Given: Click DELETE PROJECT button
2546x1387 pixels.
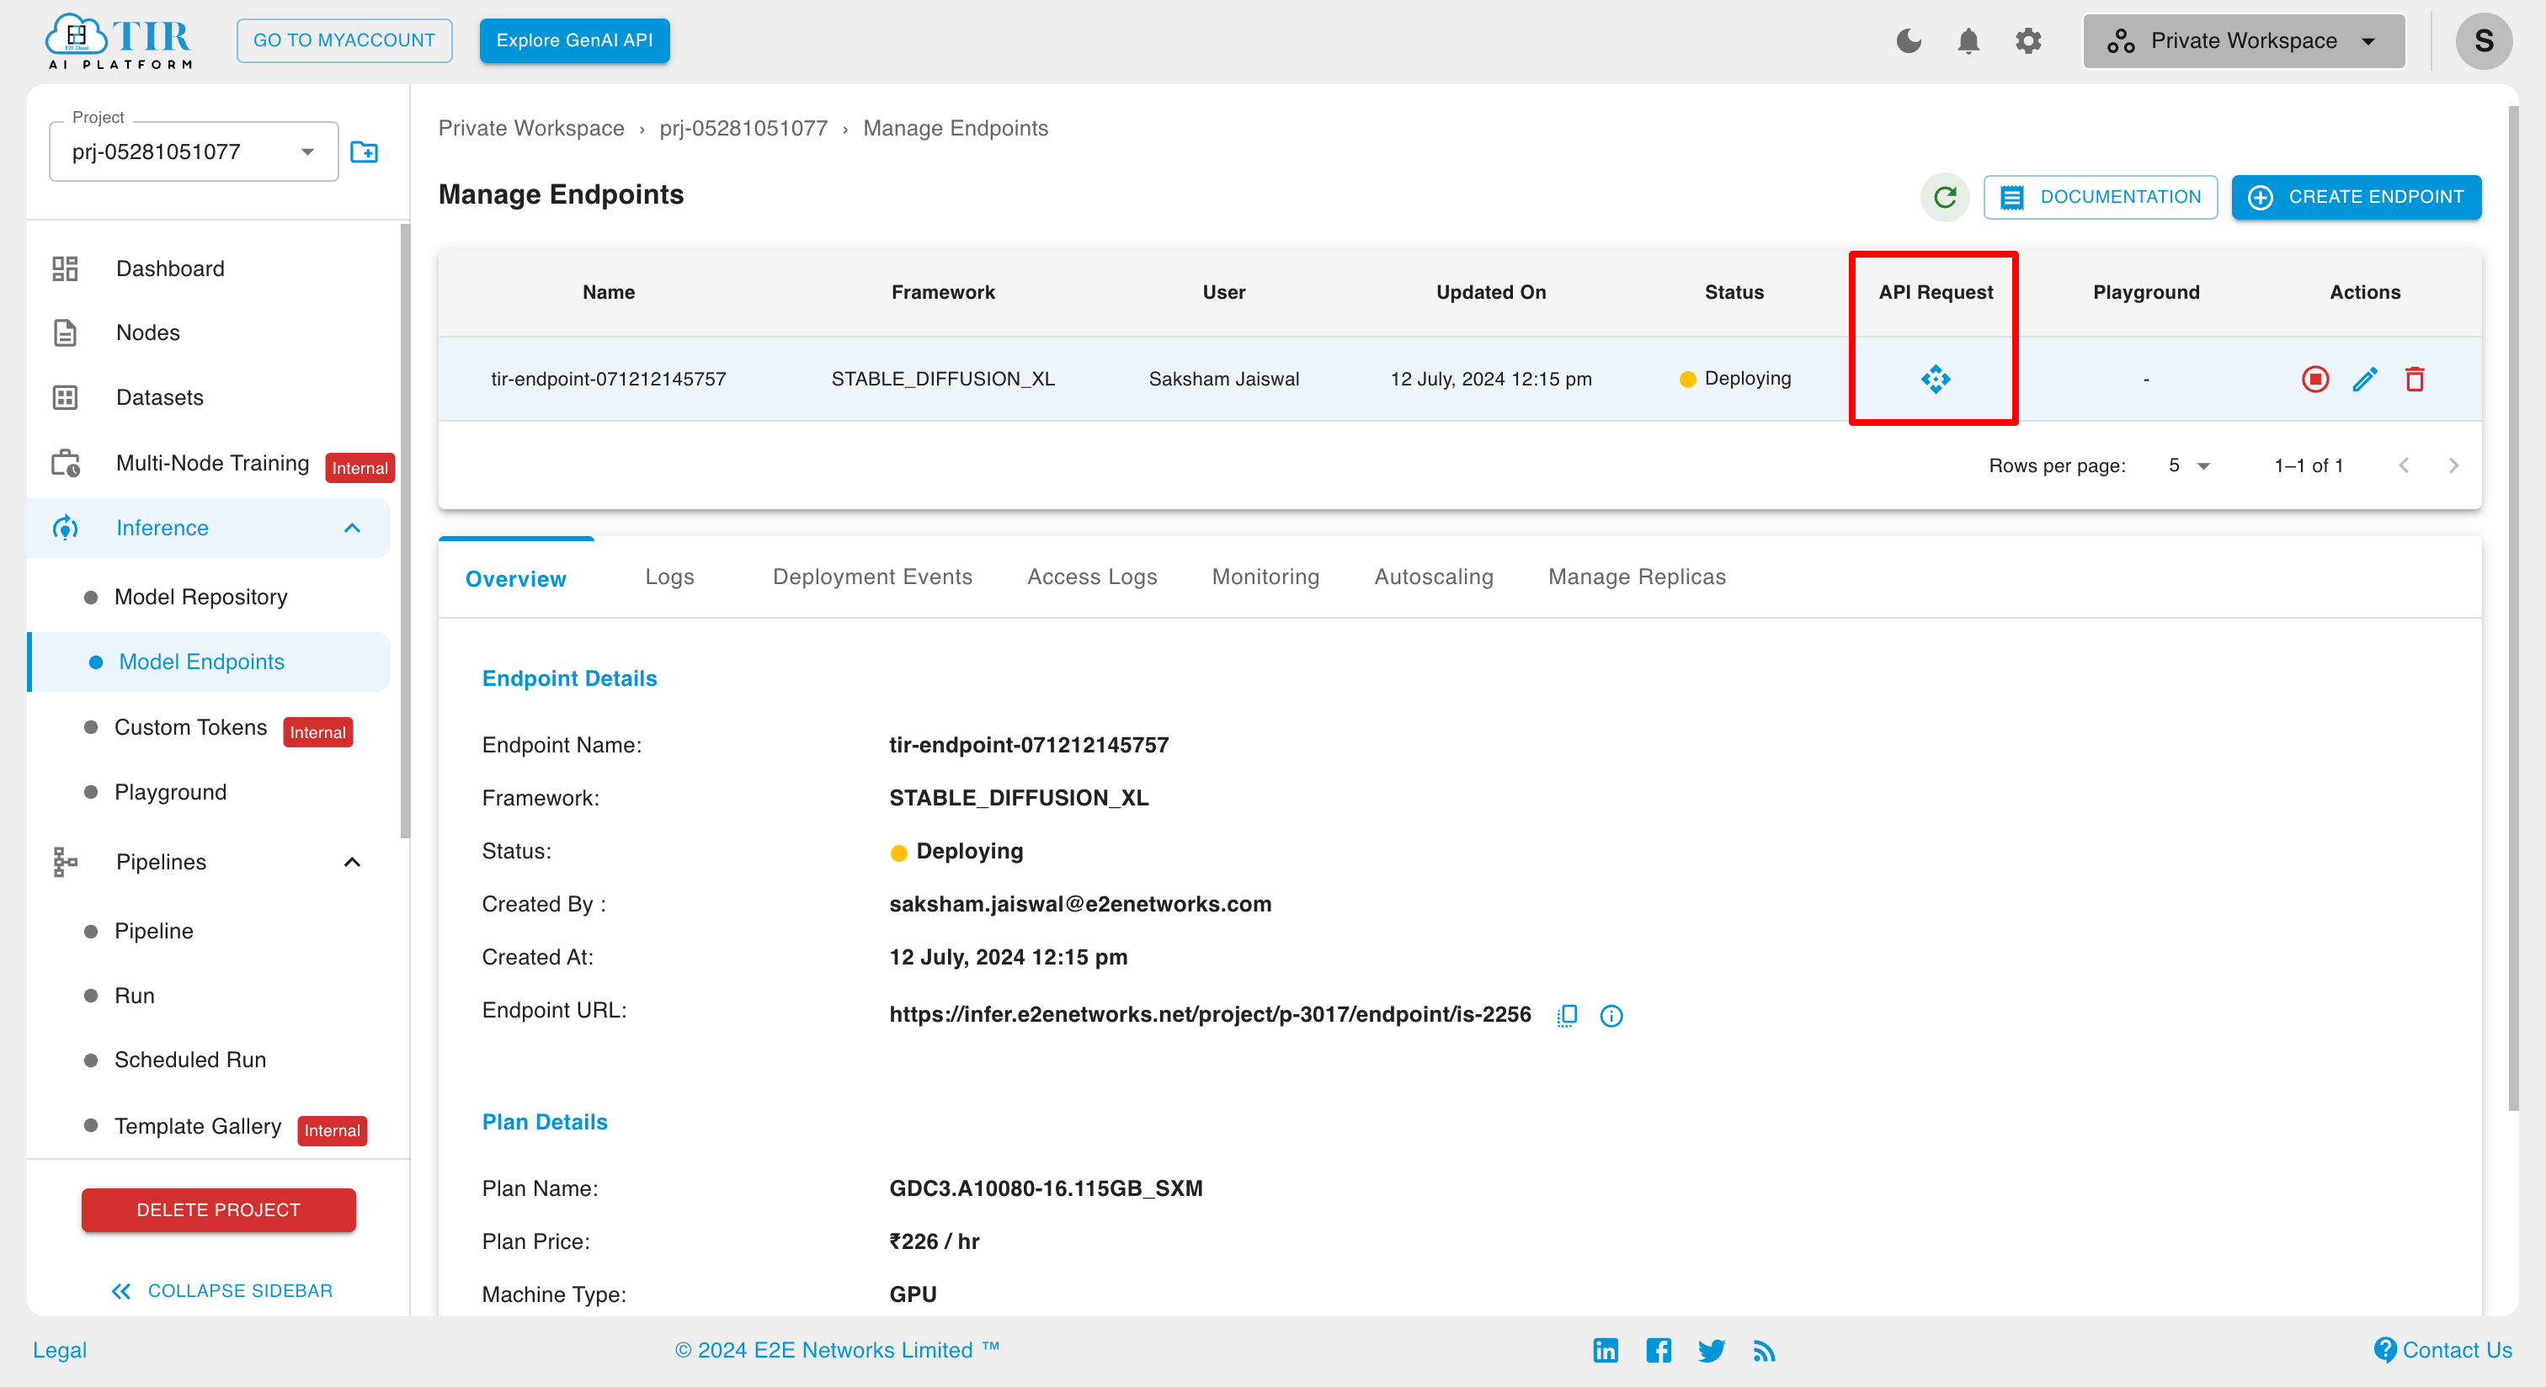Looking at the screenshot, I should pyautogui.click(x=218, y=1209).
